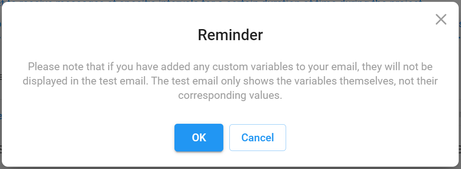Click empty white area left of OK button
The image size is (461, 169).
tap(88, 138)
